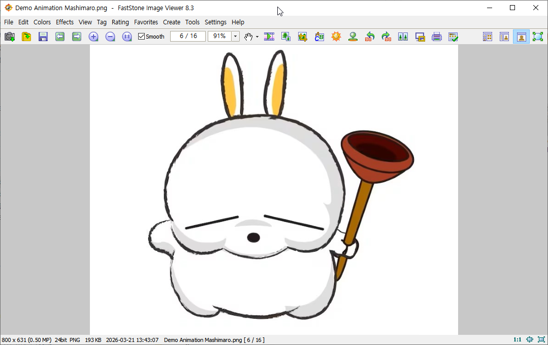Minimize the FastStone Image Viewer window
Viewport: 548px width, 345px height.
pos(490,8)
